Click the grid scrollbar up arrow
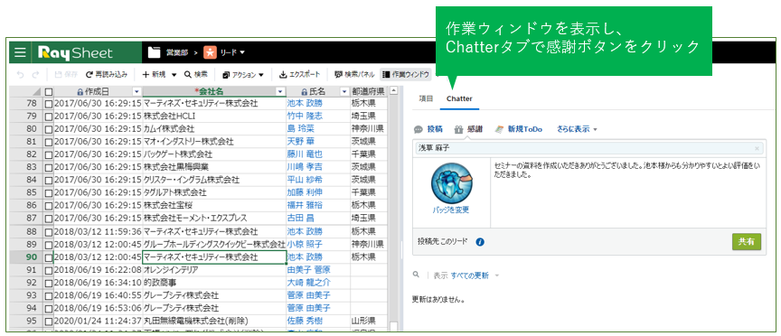The width and height of the screenshot is (781, 336). pyautogui.click(x=393, y=91)
